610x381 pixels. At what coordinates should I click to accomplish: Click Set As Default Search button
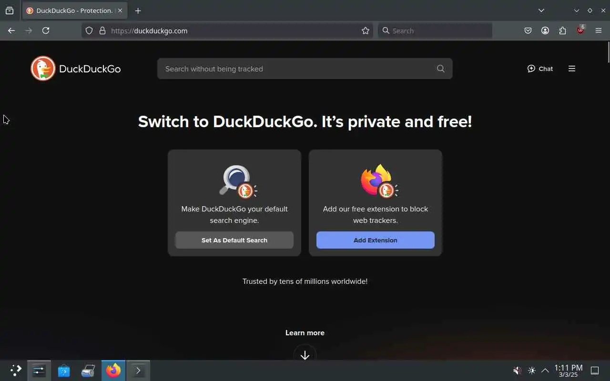click(234, 240)
